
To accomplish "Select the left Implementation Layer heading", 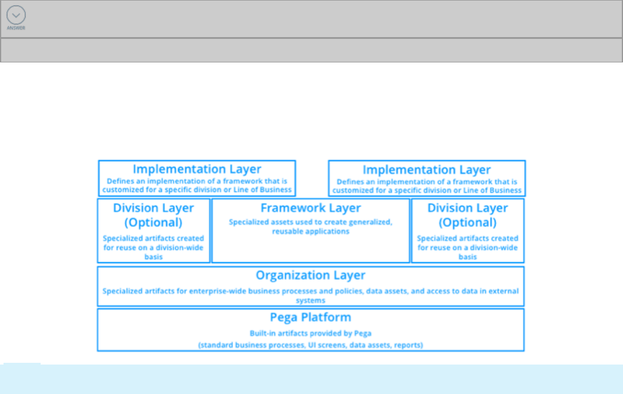I will click(197, 169).
